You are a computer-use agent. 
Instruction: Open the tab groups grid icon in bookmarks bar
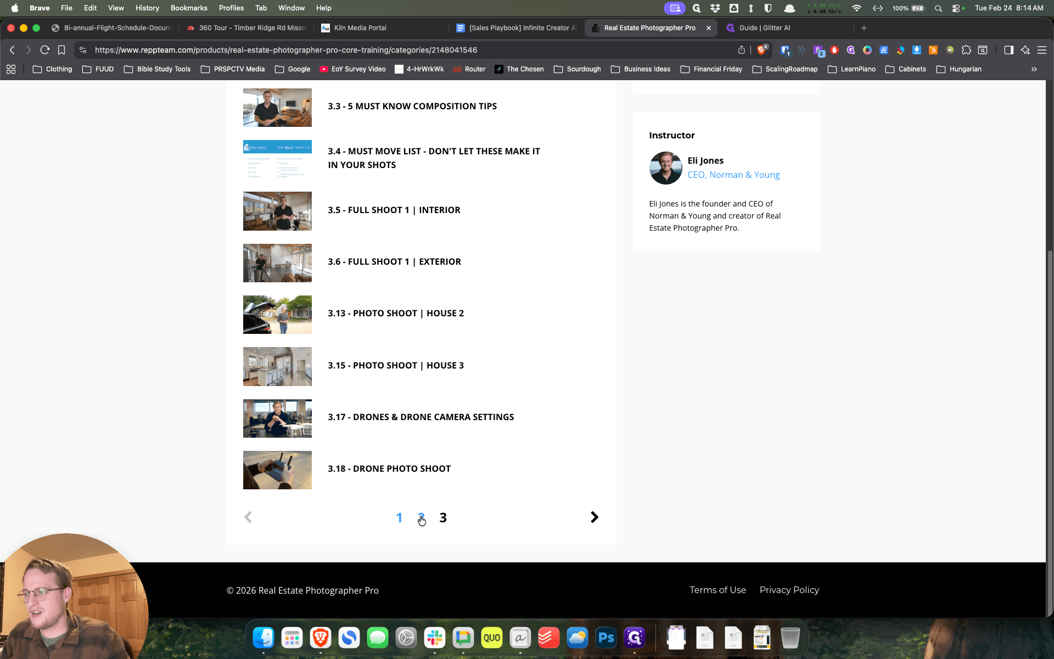[x=11, y=69]
